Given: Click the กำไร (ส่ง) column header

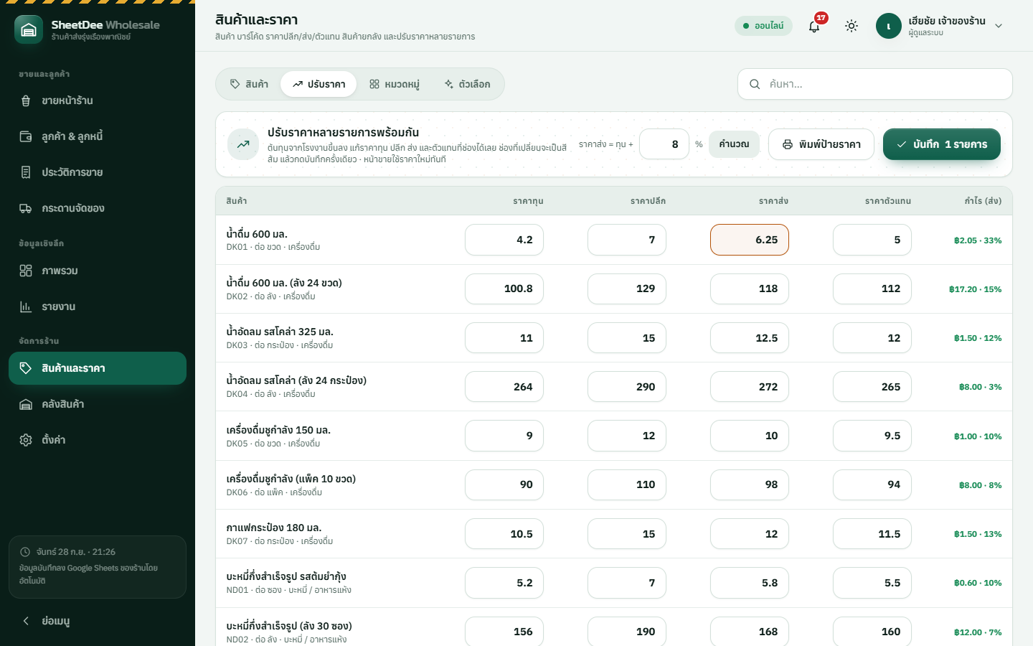Looking at the screenshot, I should coord(983,201).
